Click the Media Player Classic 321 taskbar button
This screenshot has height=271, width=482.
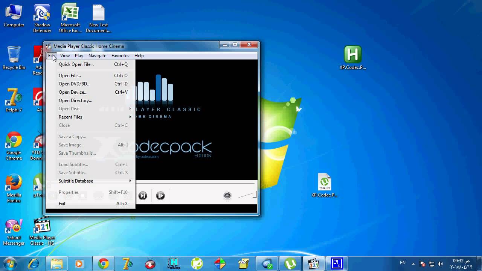tap(314, 263)
